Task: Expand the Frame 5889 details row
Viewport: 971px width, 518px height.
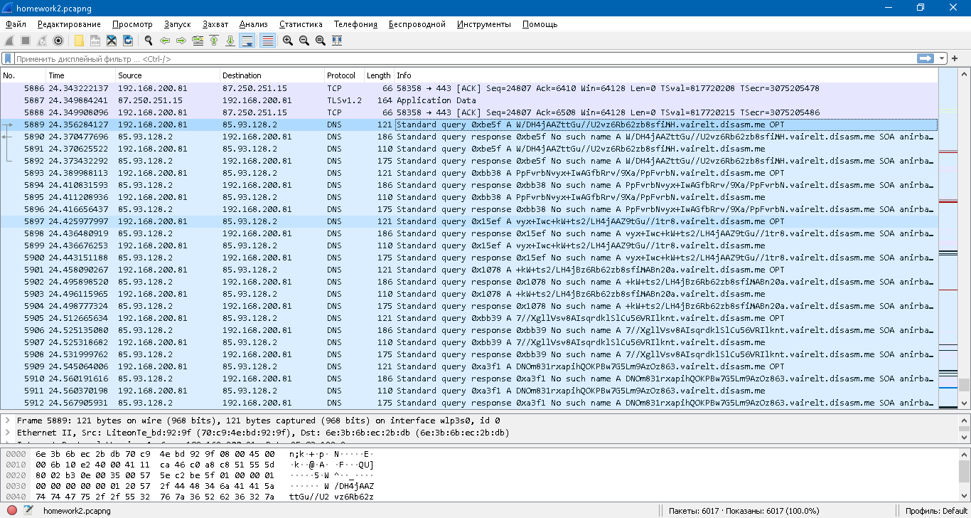Action: point(8,421)
